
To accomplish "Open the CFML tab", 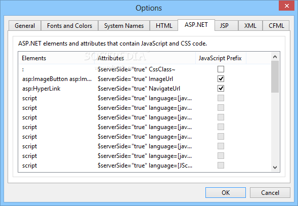I will [276, 26].
